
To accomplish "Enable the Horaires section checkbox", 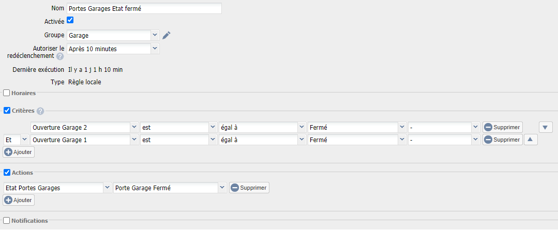I will tap(6, 93).
